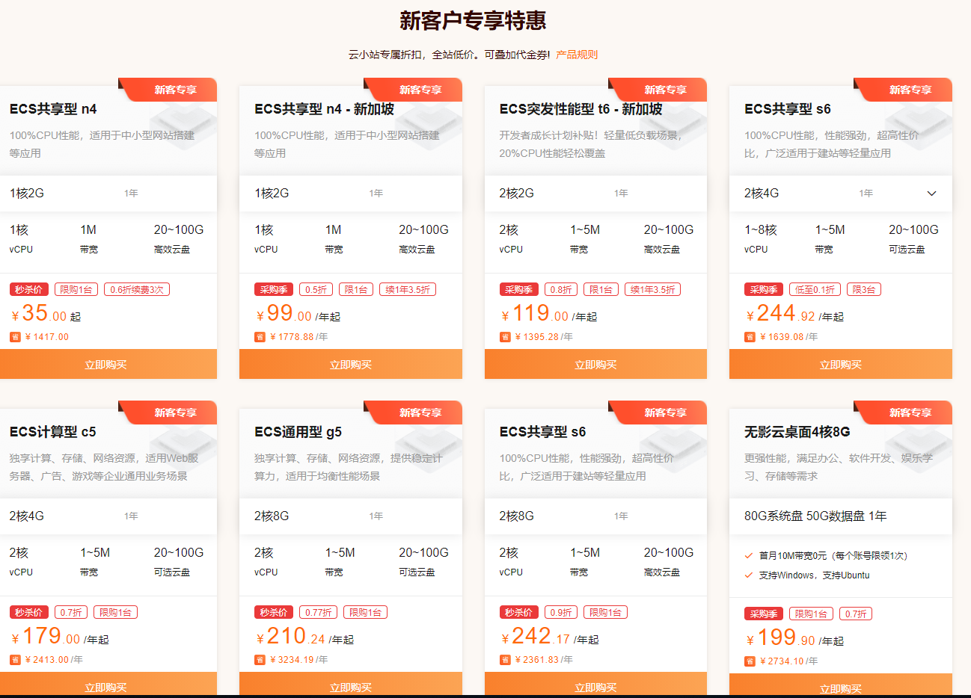Click the ECS突发性能型 t6 - 新加坡 title
Viewport: 971px width, 698px height.
[581, 109]
